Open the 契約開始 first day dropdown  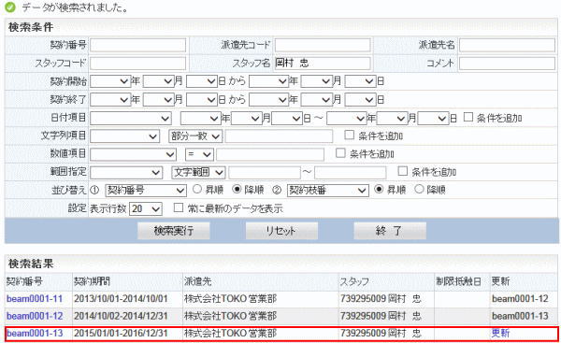202,81
